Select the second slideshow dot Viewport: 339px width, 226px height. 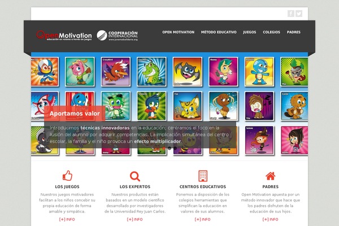(169, 148)
